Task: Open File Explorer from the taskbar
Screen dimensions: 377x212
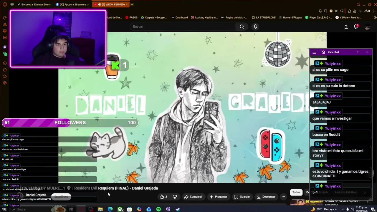Action: pyautogui.click(x=100, y=209)
